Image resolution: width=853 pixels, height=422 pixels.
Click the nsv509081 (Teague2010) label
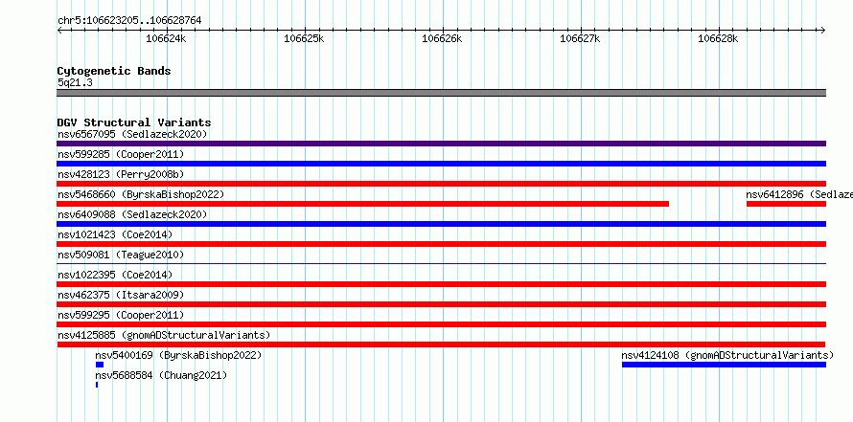pyautogui.click(x=121, y=255)
